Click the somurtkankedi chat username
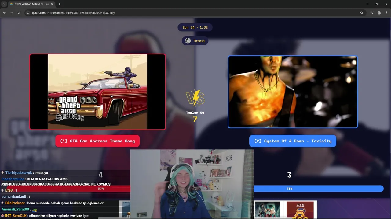Screen dimensions: 391x219 pyautogui.click(x=14, y=197)
